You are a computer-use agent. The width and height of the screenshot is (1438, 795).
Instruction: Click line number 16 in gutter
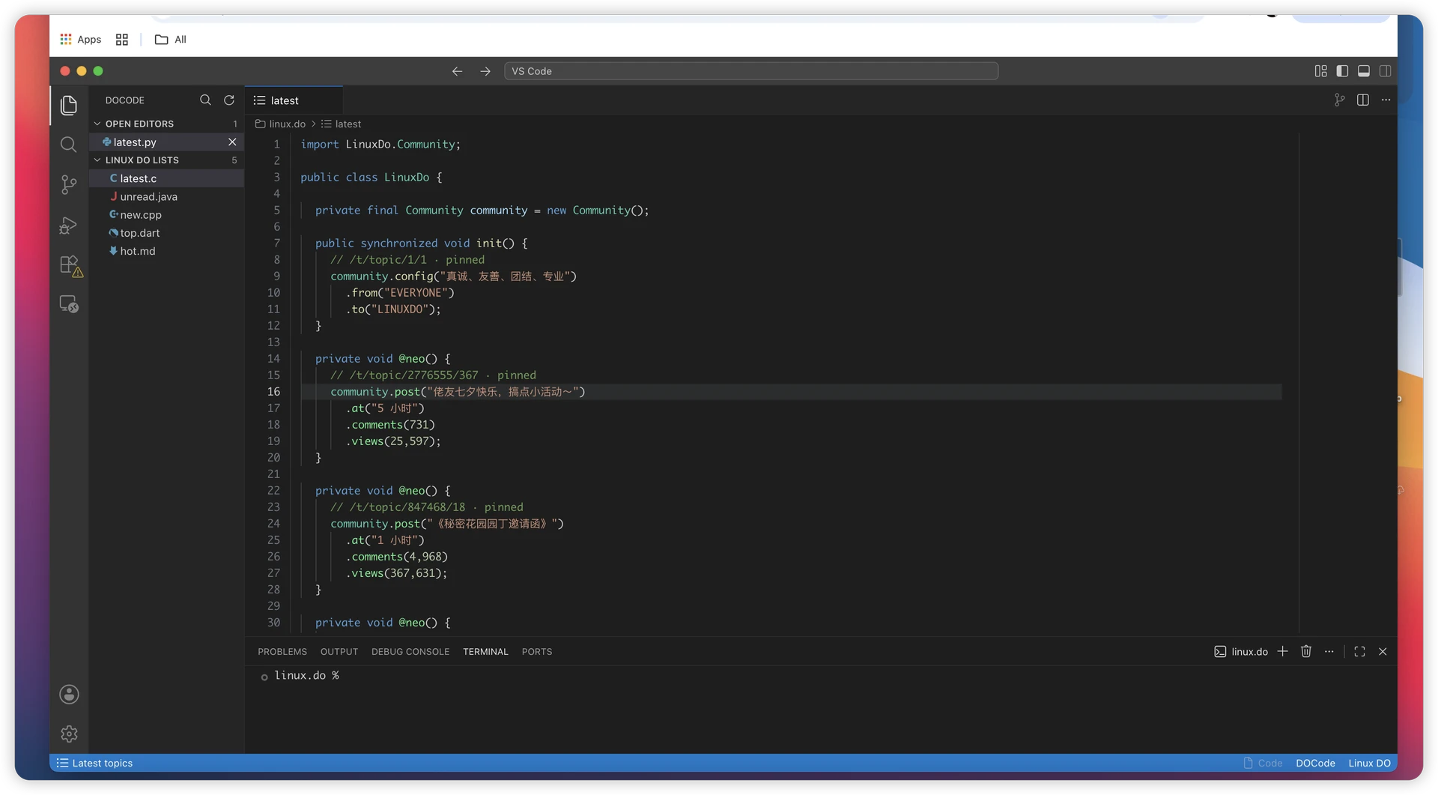[273, 392]
